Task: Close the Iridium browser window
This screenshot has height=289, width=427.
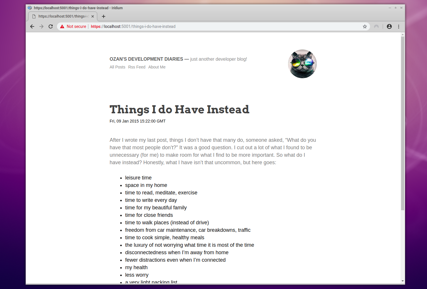Action: coord(401,8)
